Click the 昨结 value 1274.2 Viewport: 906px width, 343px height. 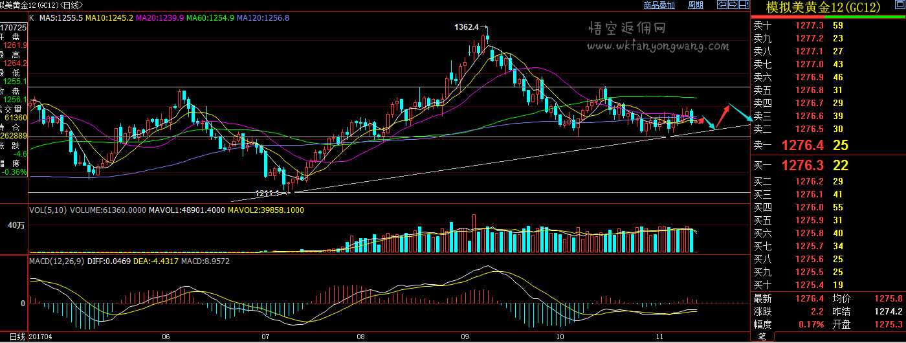tap(888, 311)
